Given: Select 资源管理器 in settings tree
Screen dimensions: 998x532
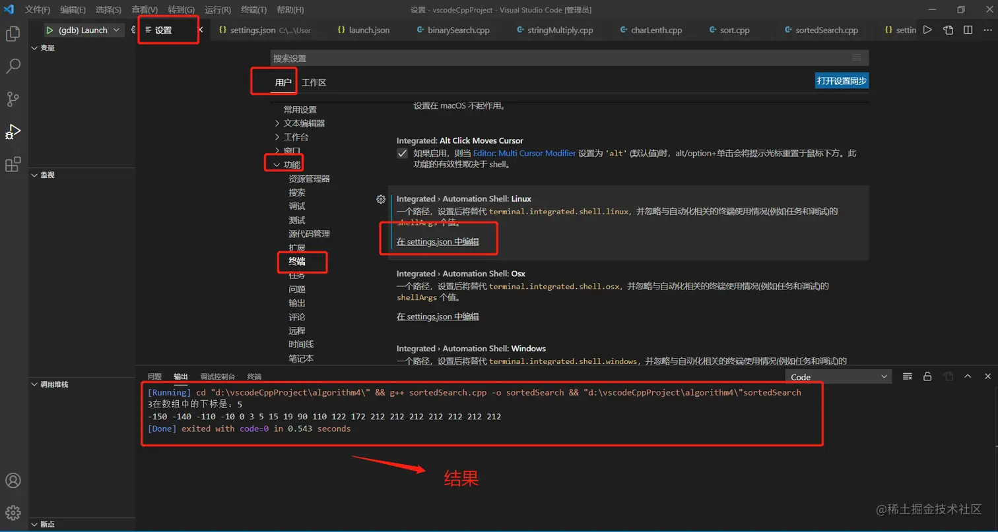Looking at the screenshot, I should pos(309,179).
